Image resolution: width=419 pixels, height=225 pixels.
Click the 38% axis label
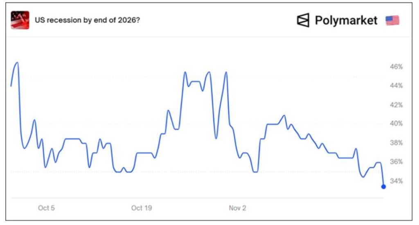[397, 143]
